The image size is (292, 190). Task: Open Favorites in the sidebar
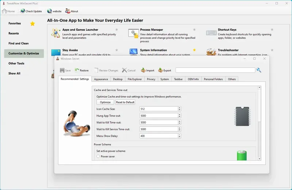(15, 23)
